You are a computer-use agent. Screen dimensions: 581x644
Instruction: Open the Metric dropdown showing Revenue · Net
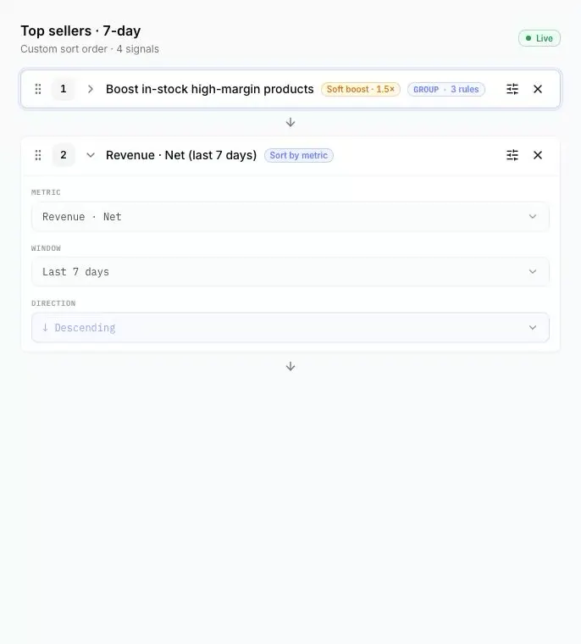(290, 216)
